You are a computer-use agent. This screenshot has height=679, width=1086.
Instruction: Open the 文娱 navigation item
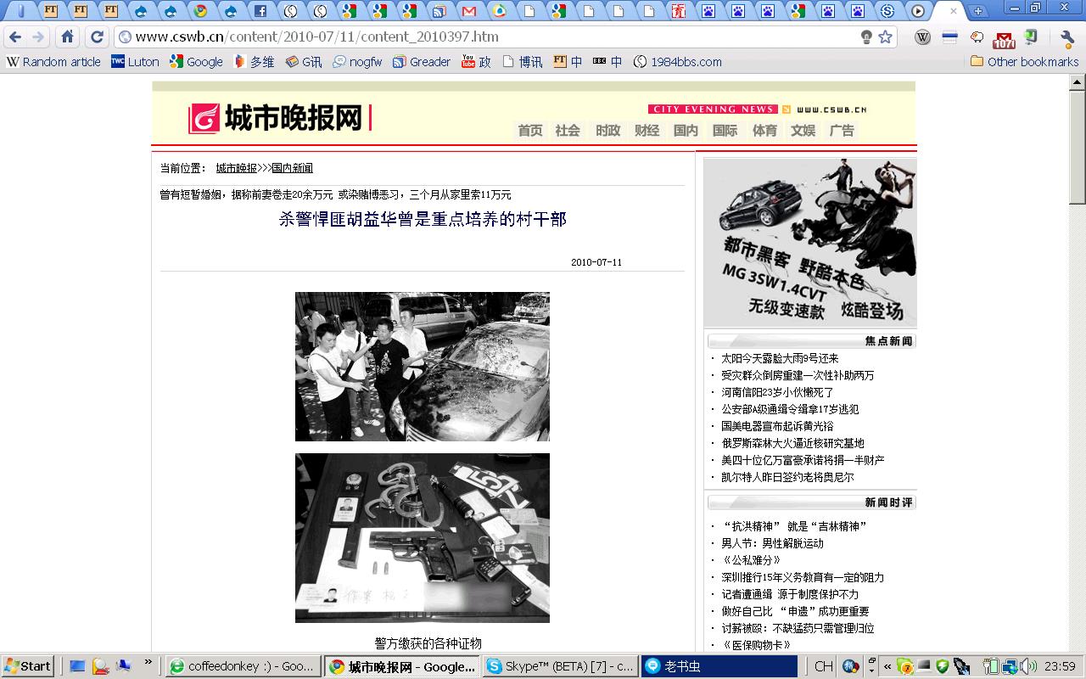point(803,130)
